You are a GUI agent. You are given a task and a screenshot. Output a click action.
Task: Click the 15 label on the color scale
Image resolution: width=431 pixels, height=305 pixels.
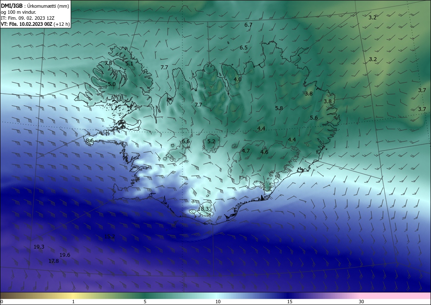click(x=290, y=302)
